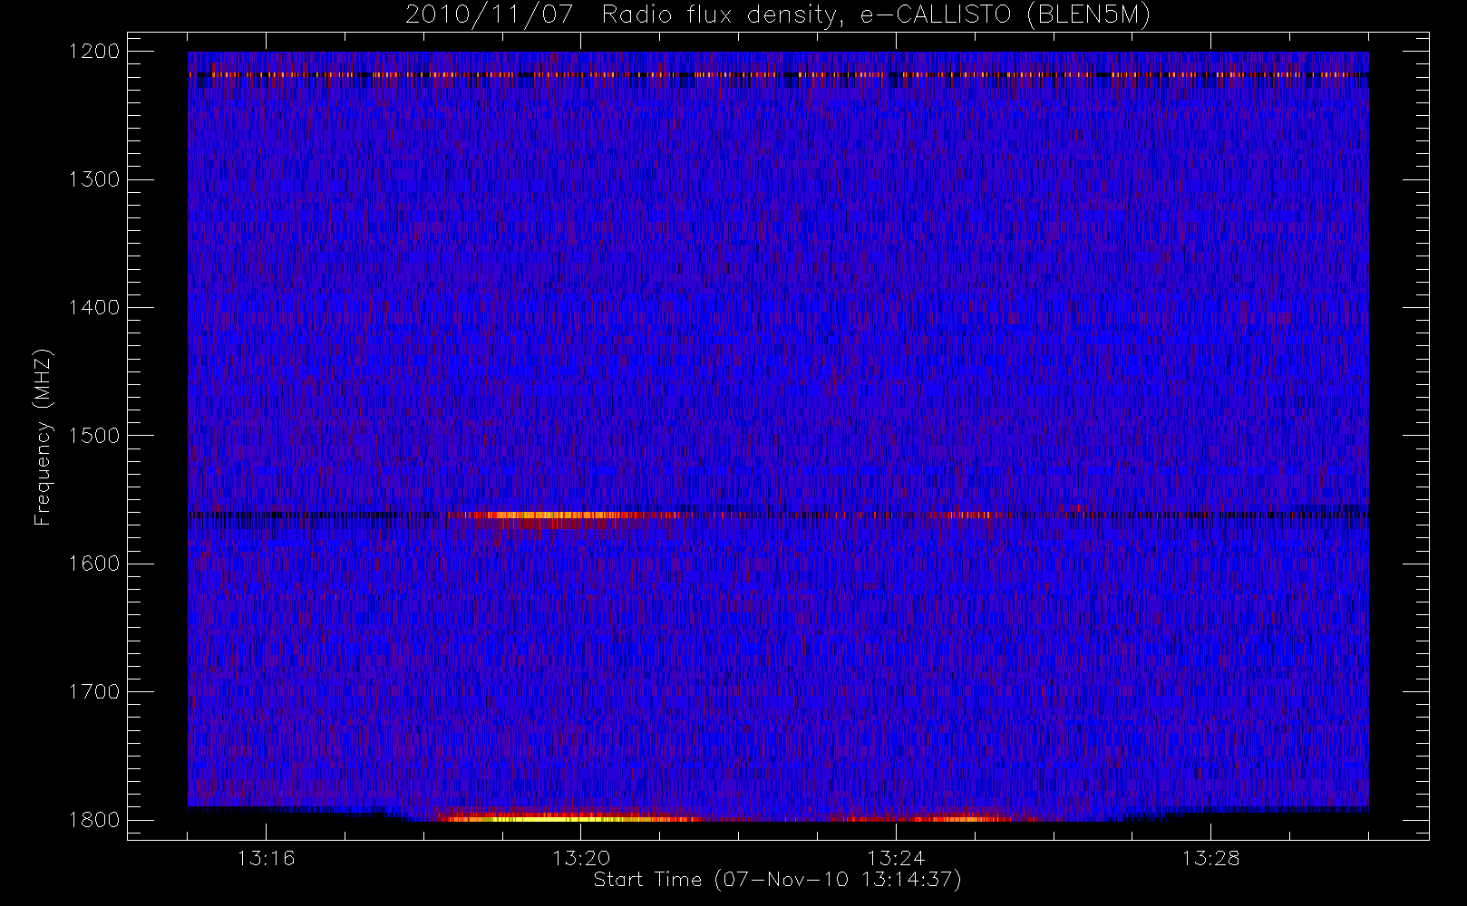Click the 'Start Time (07-Nov-10 13:14:37)' label

[x=777, y=880]
